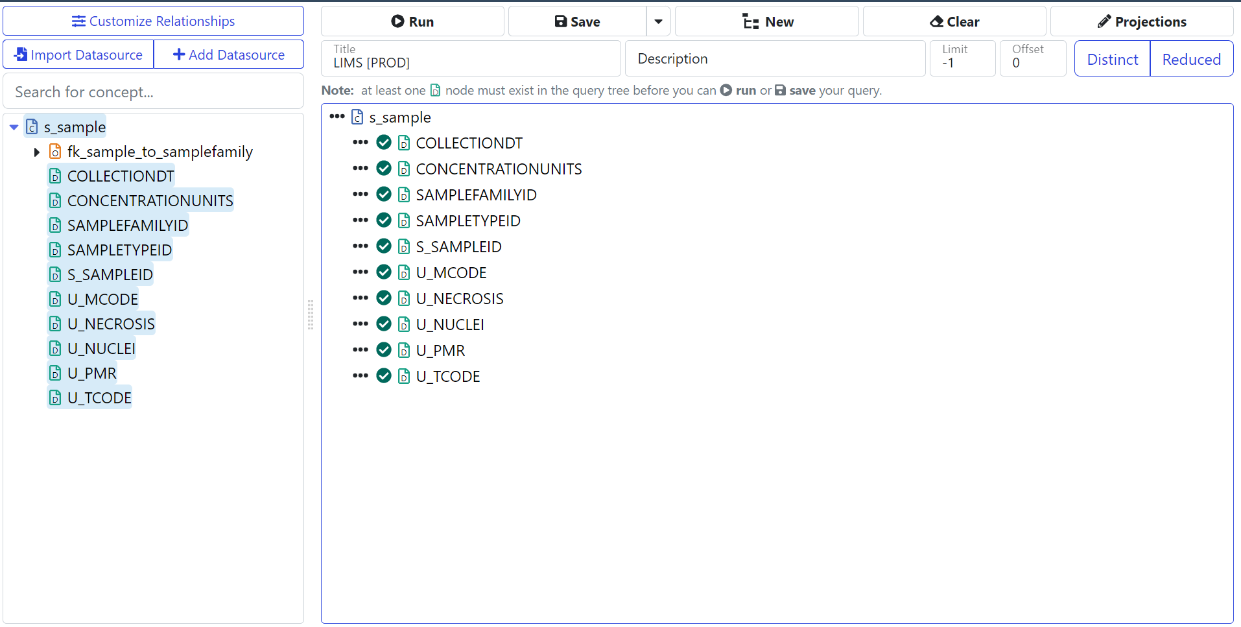
Task: Click the s_sample class icon in query tree
Action: 357,117
